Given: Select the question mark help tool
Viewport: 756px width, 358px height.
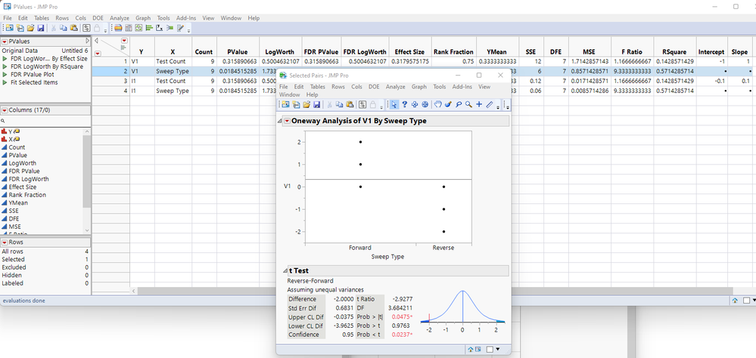Looking at the screenshot, I should (405, 104).
